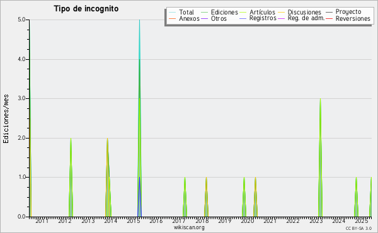Click the 2022 x-axis year label
The image size is (378, 233).
click(x=293, y=221)
